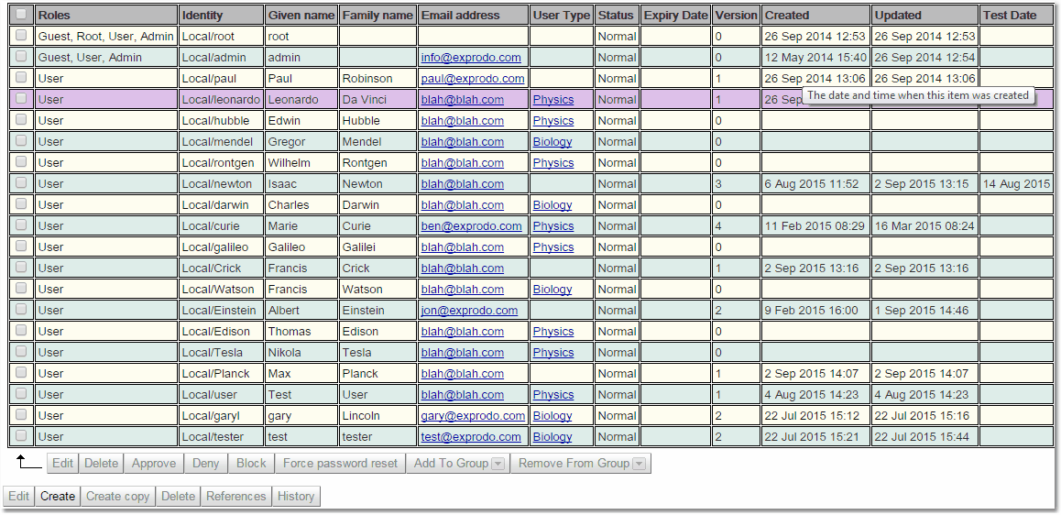
Task: Click the Physics link in Leonardo's row
Action: (x=552, y=100)
